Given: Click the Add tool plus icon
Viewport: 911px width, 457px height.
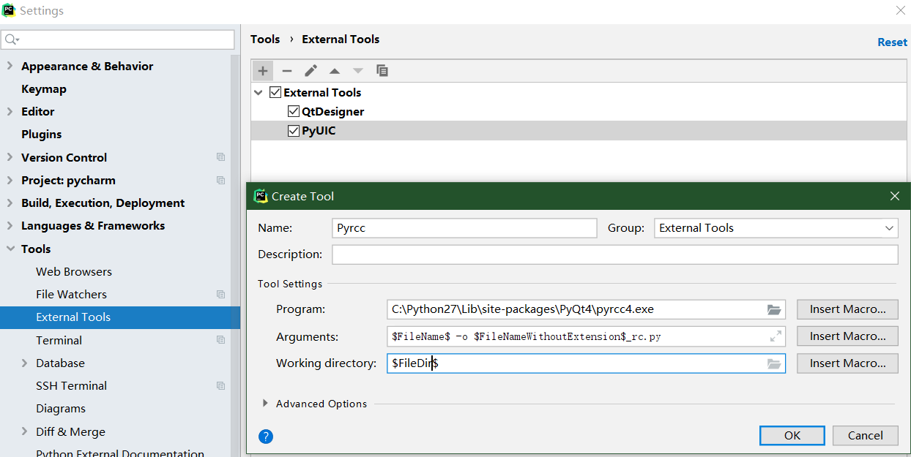Looking at the screenshot, I should click(x=263, y=71).
